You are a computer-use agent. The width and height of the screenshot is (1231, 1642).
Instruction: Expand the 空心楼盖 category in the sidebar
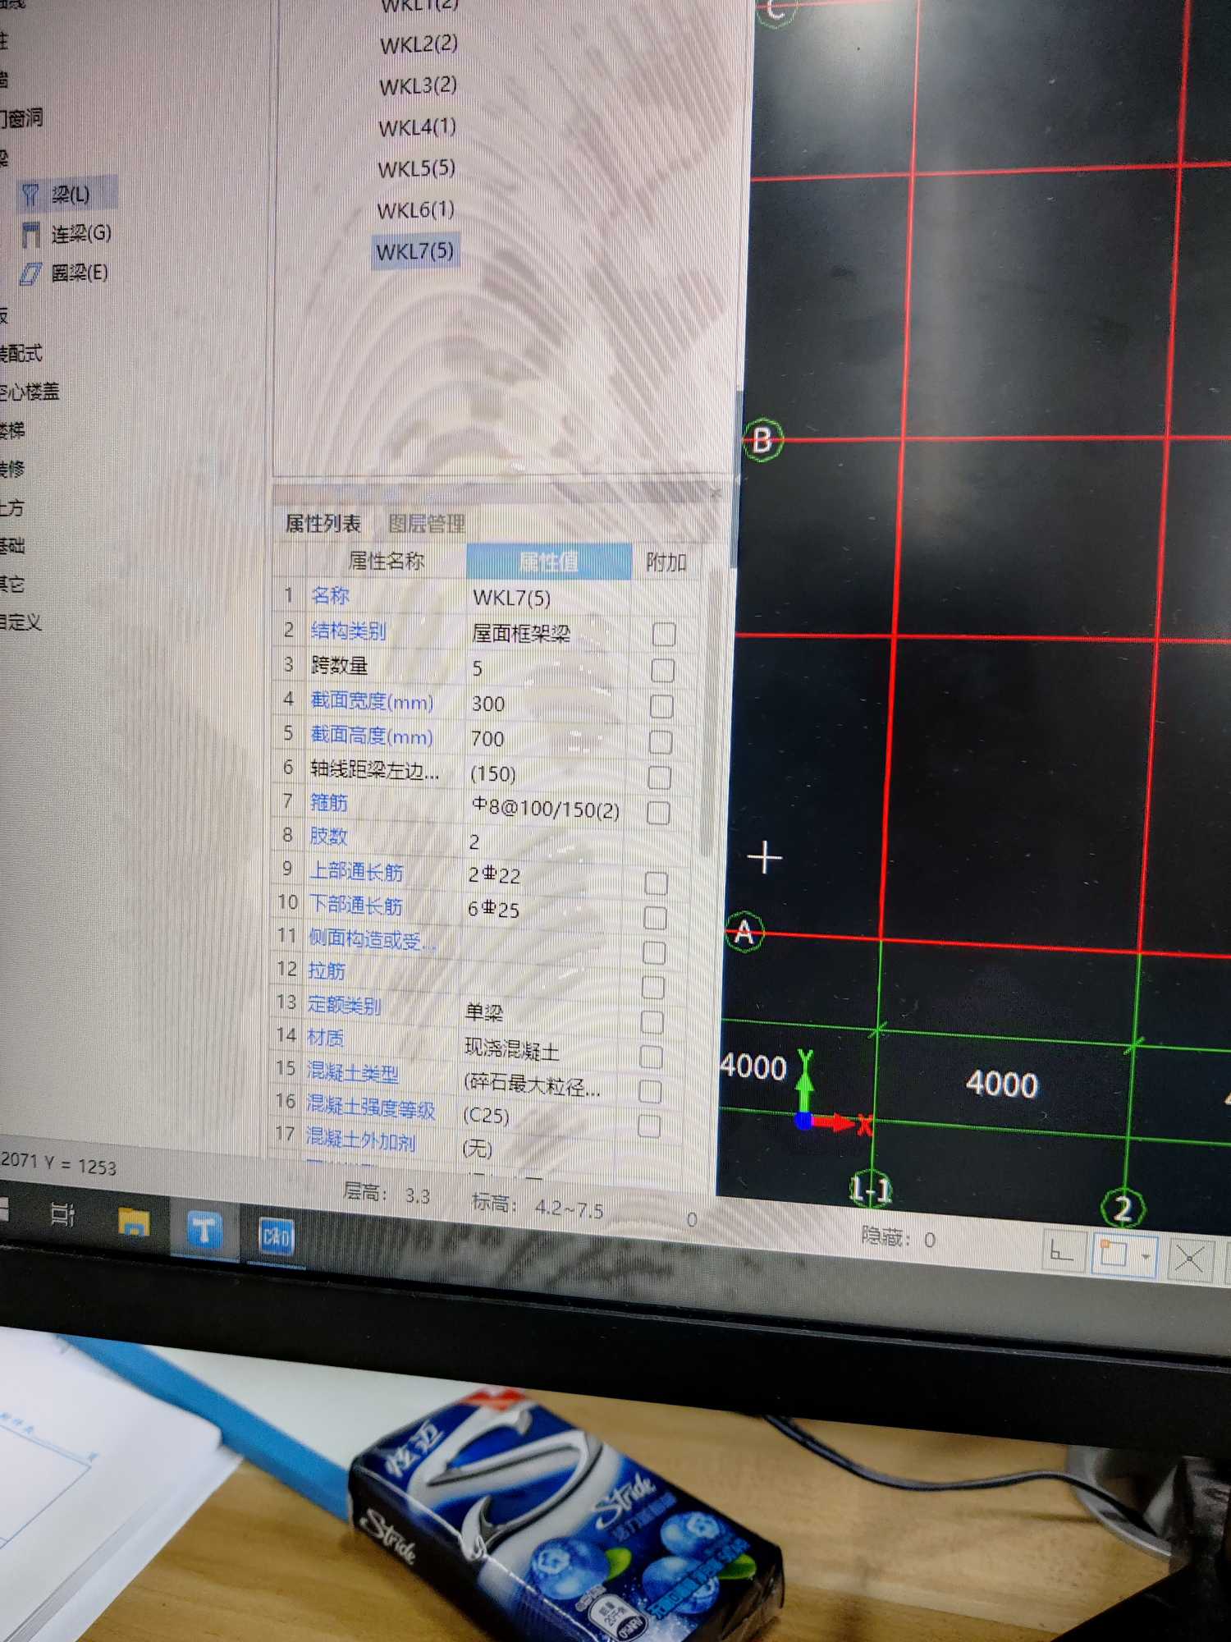coord(30,392)
